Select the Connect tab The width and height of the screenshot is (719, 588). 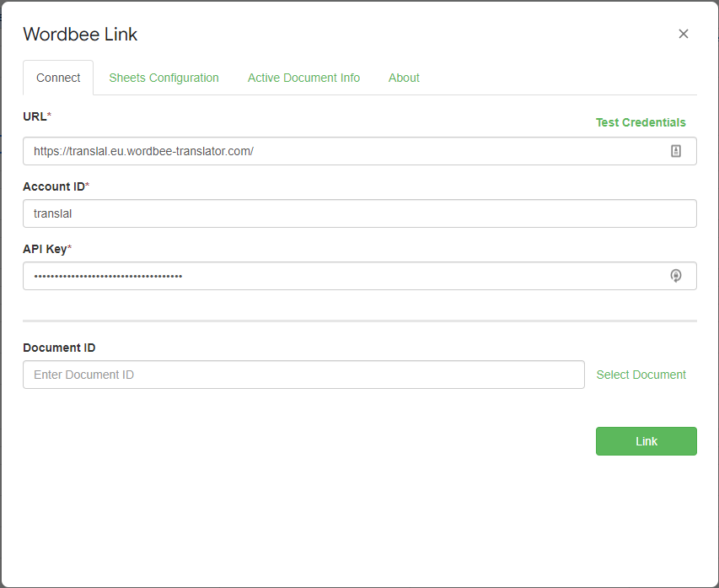[x=57, y=78]
